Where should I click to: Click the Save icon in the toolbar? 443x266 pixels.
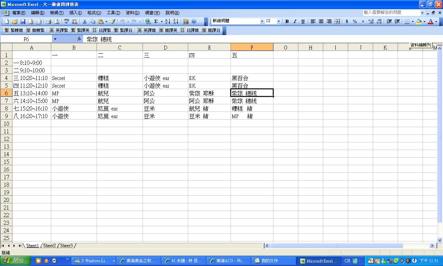click(x=23, y=21)
